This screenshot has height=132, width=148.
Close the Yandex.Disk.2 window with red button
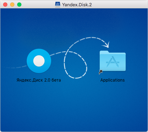(x=5, y=5)
